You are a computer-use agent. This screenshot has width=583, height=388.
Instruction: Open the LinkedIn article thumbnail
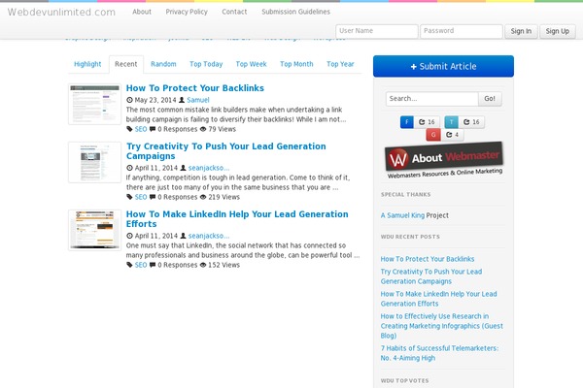click(94, 230)
